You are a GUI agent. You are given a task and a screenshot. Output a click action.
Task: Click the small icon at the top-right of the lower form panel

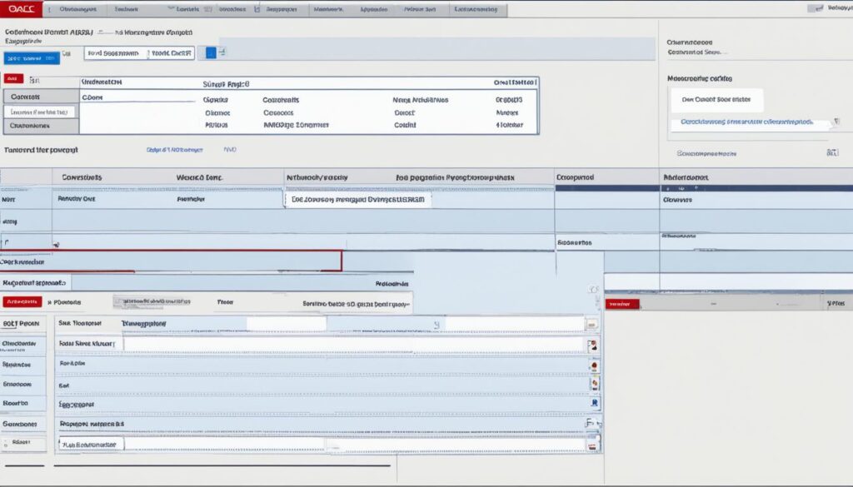[x=593, y=289]
